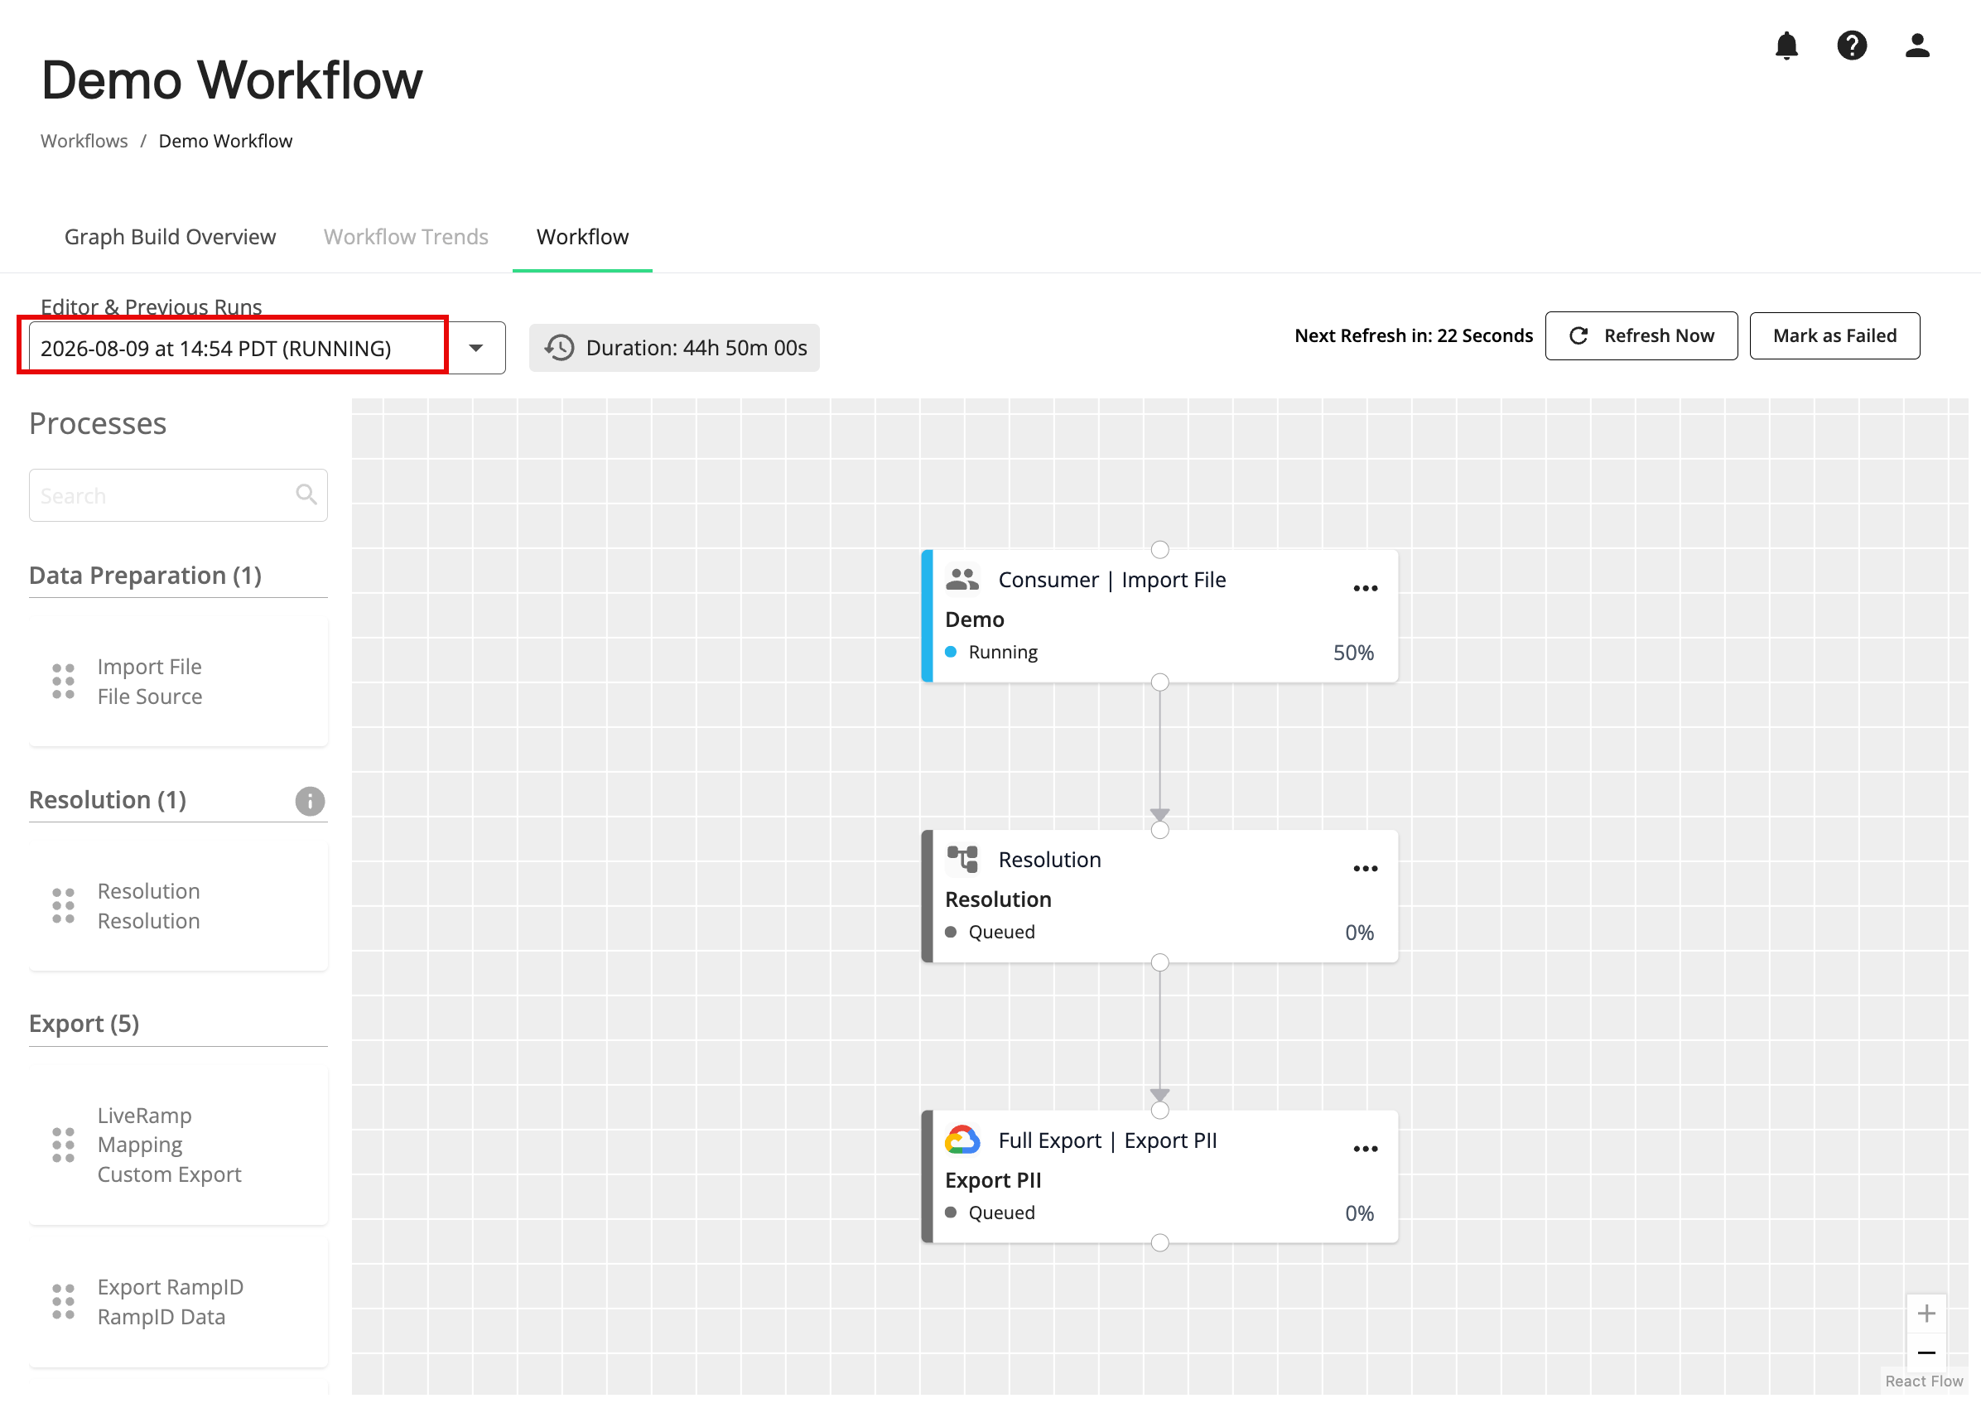Click the Duration 44h 50m 00s badge
1981x1403 pixels.
point(674,348)
